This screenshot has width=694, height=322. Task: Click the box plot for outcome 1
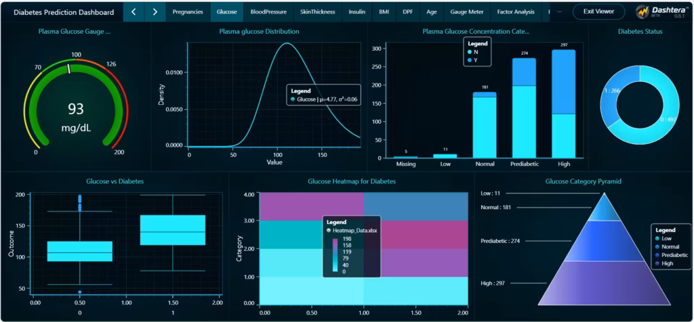click(173, 230)
